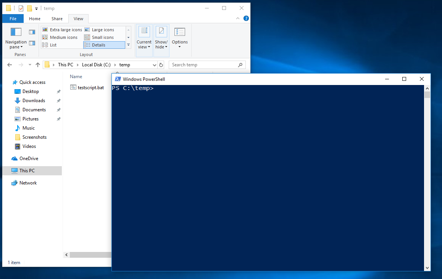The width and height of the screenshot is (442, 279).
Task: Select the testscript.bat file
Action: 90,88
